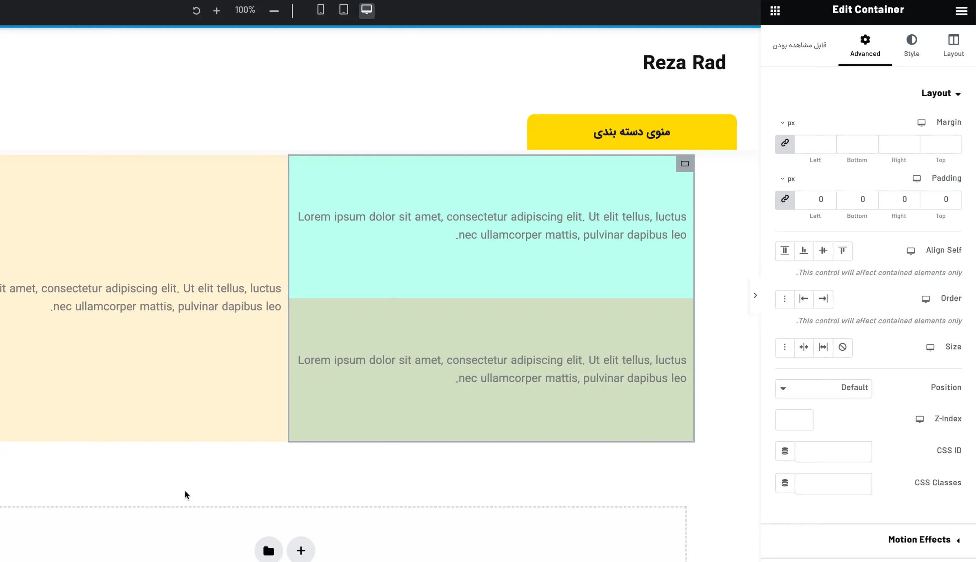Switch to the Style tab
Image resolution: width=976 pixels, height=562 pixels.
911,45
